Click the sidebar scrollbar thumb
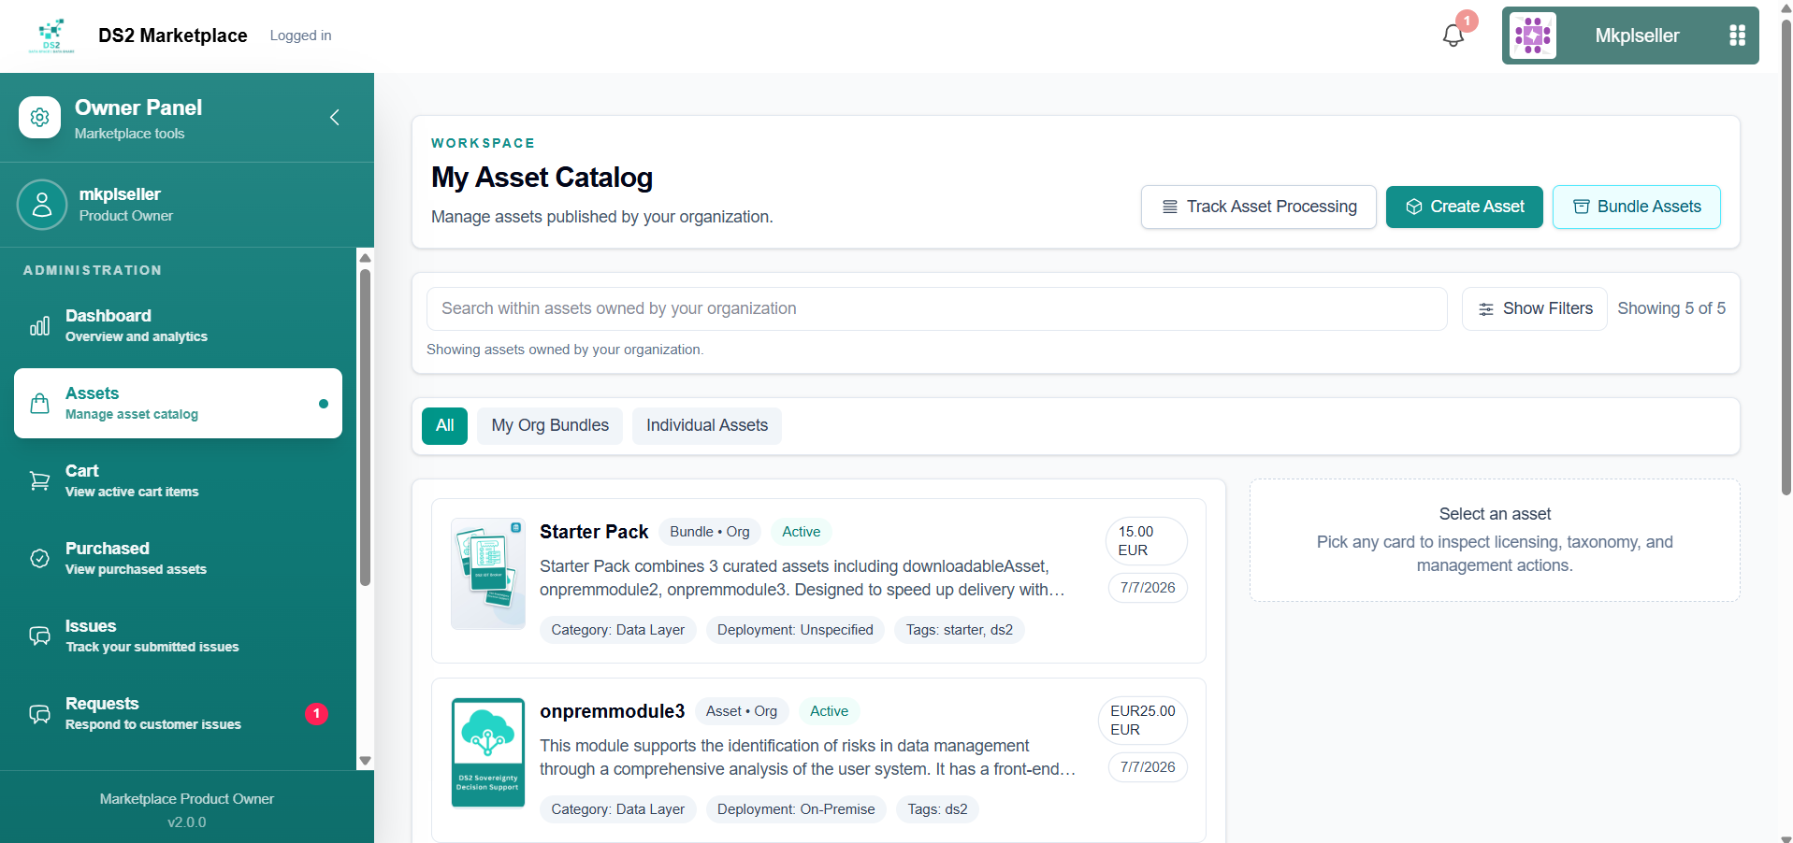1793x843 pixels. click(x=366, y=428)
